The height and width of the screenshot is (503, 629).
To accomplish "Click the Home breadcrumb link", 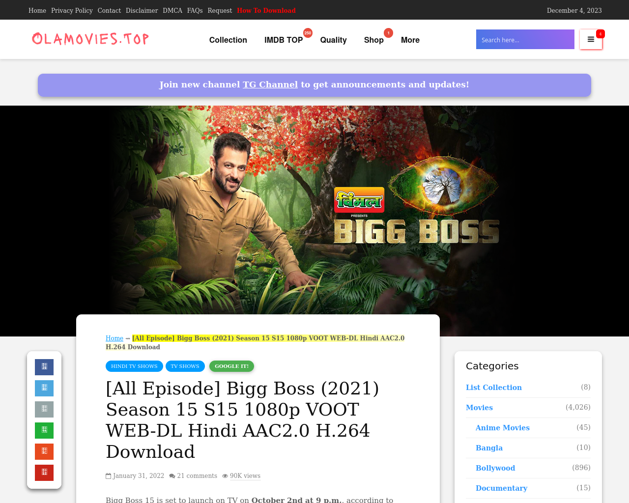I will 114,338.
